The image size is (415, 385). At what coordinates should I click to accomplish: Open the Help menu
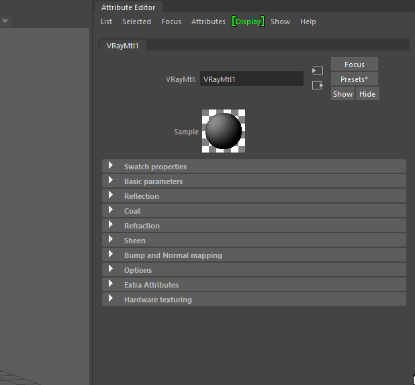308,22
